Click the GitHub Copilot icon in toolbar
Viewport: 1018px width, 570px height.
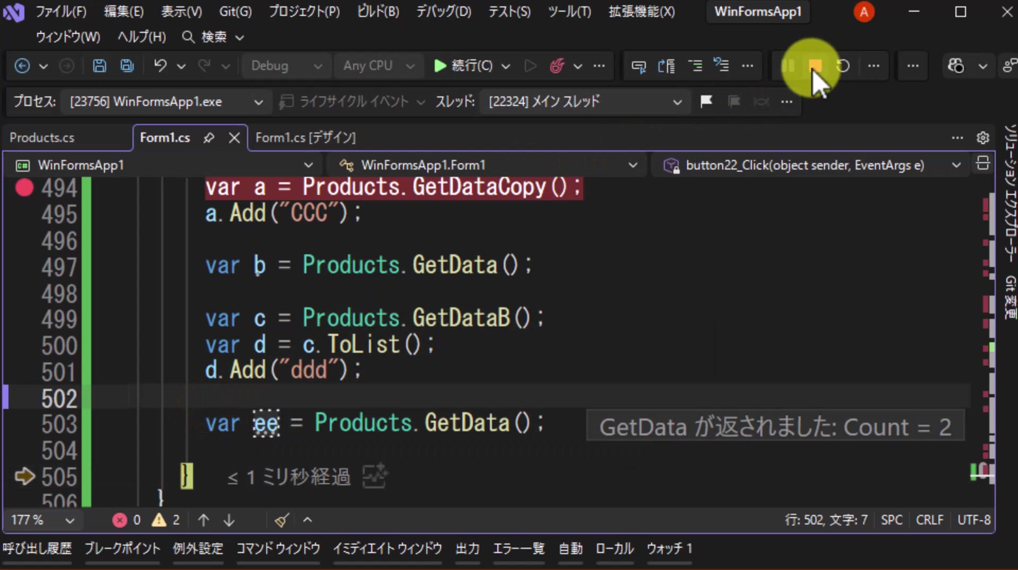click(x=956, y=66)
